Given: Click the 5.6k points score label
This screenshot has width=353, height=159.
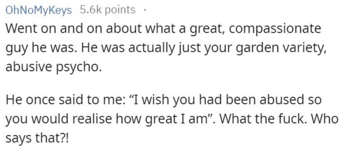Looking at the screenshot, I should point(107,10).
